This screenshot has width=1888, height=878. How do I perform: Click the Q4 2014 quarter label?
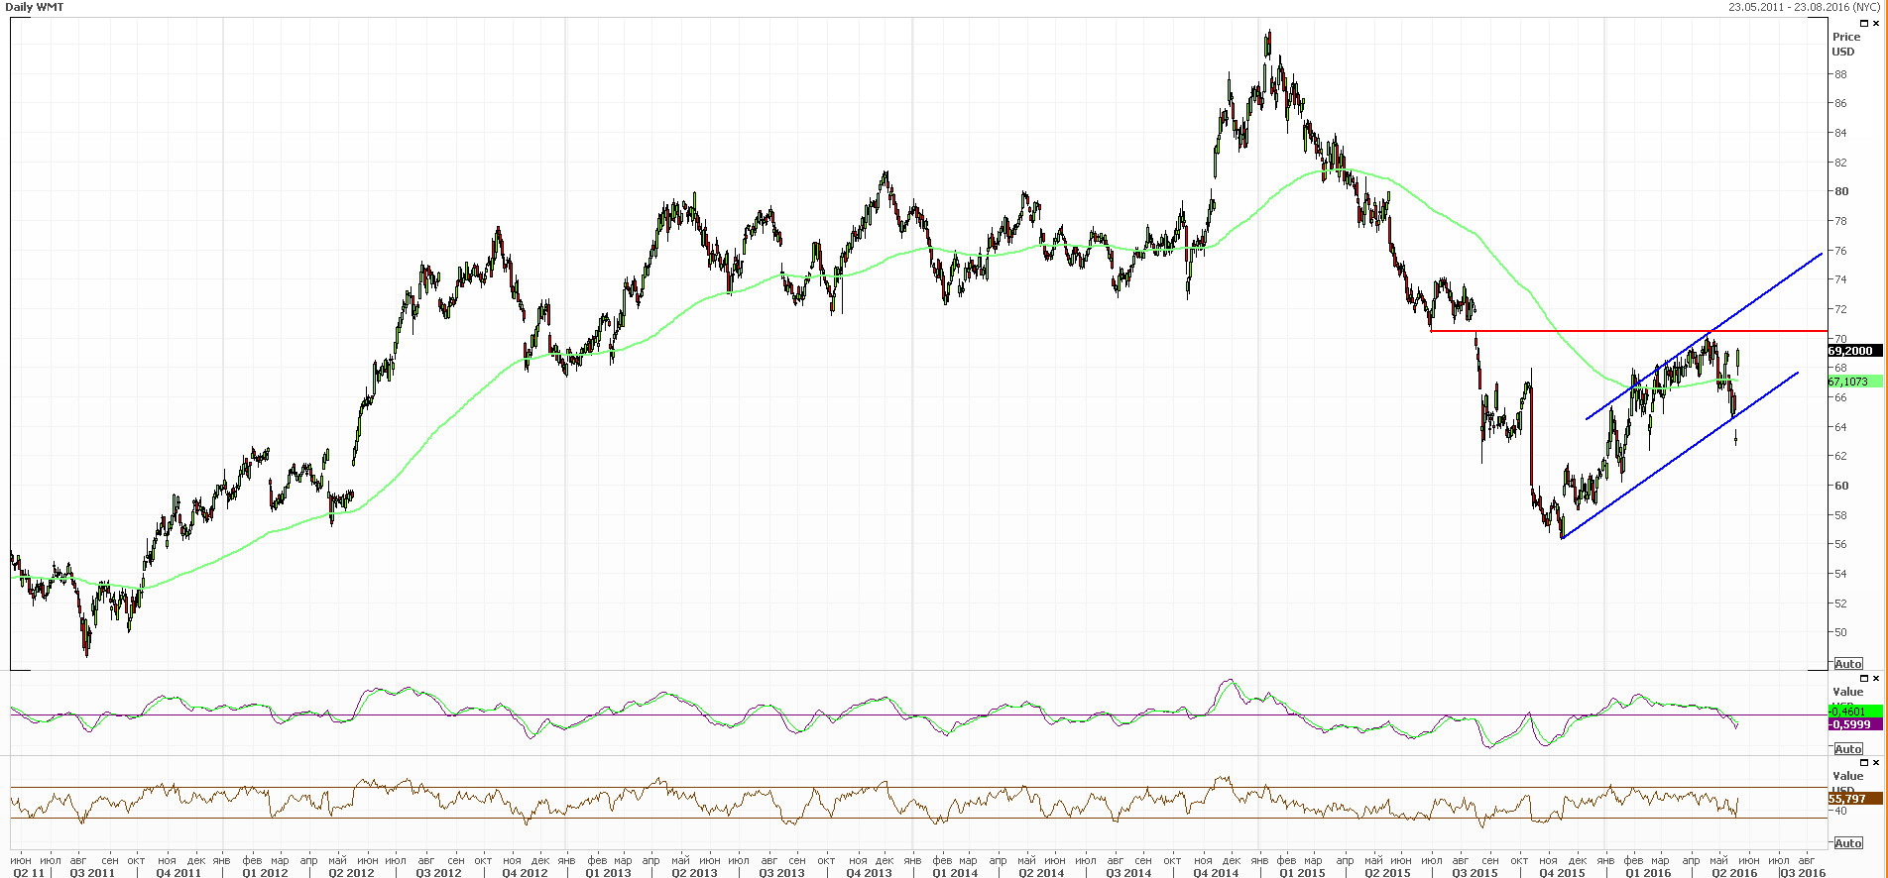point(1216,873)
